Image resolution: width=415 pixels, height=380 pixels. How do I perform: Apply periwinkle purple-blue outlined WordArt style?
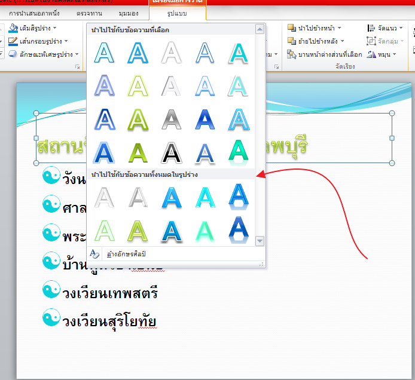click(104, 85)
